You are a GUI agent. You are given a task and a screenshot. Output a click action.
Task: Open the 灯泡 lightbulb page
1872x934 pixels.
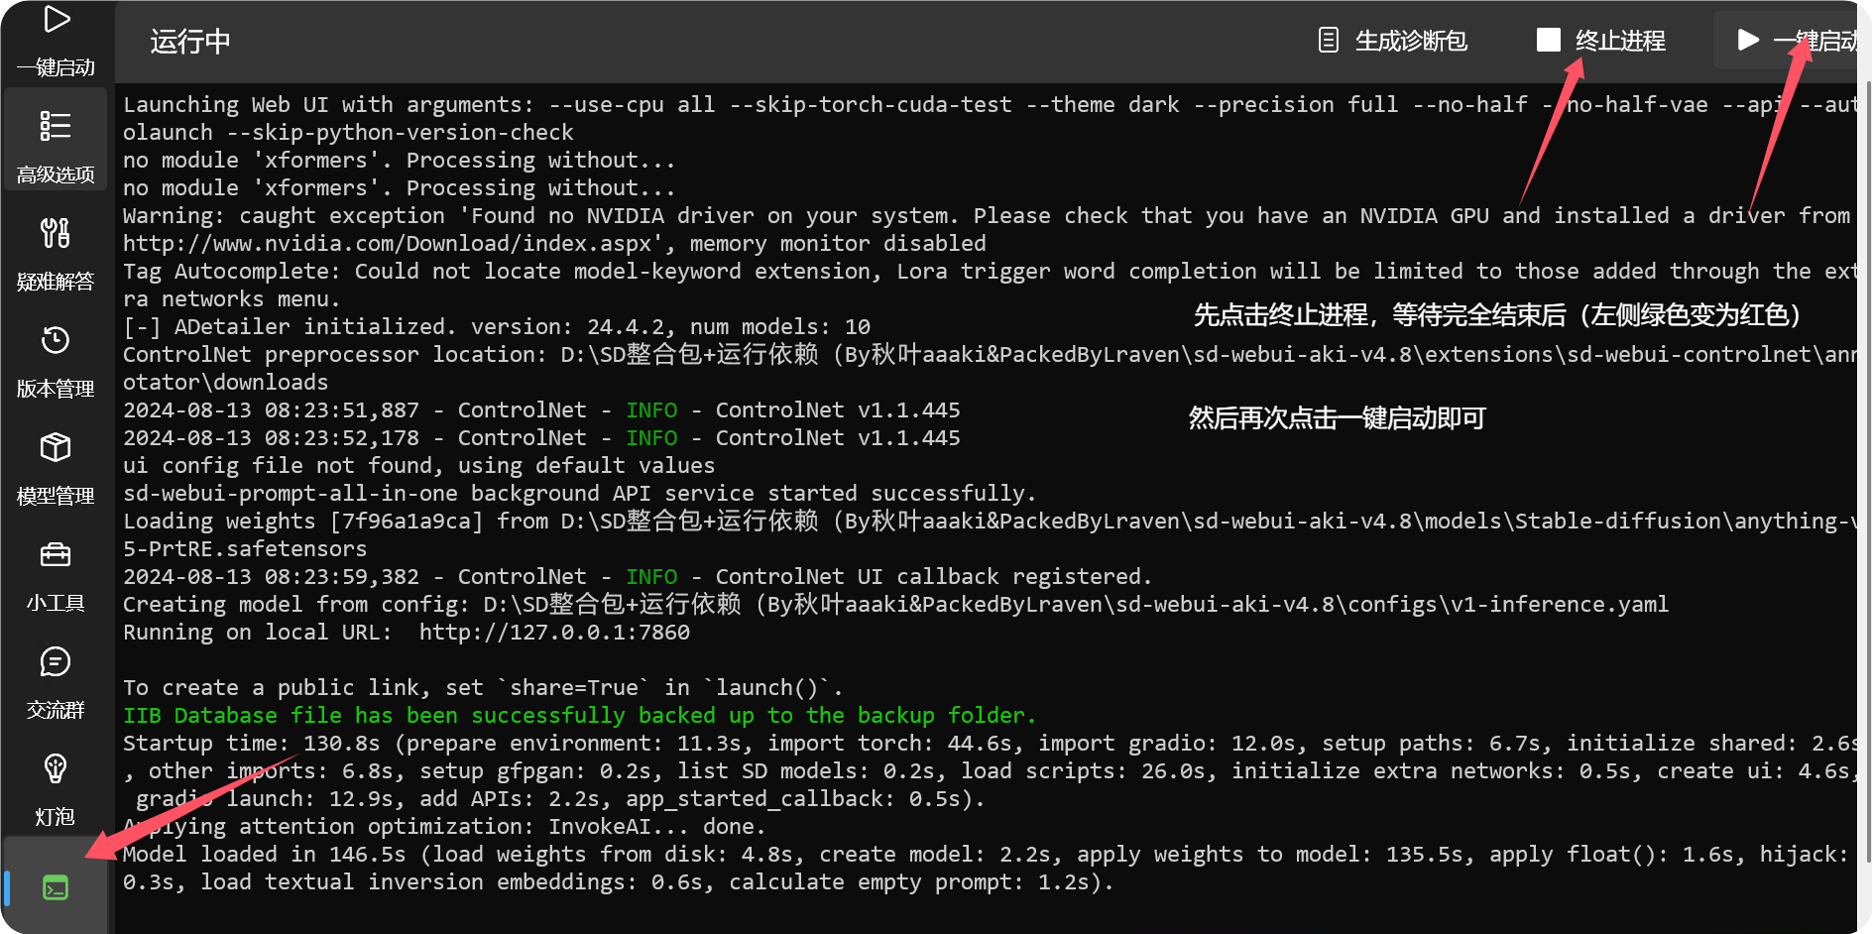pyautogui.click(x=56, y=789)
